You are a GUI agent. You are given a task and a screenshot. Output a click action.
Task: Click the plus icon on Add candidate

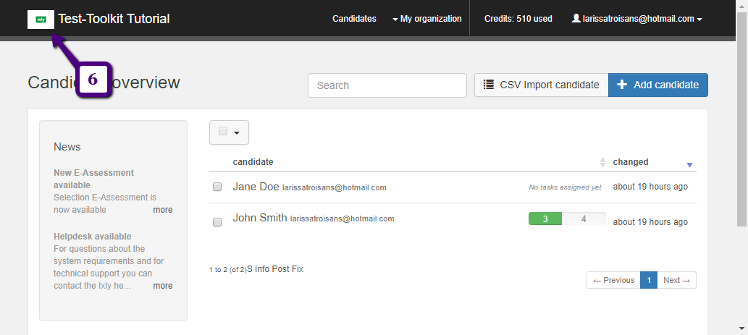pos(621,85)
